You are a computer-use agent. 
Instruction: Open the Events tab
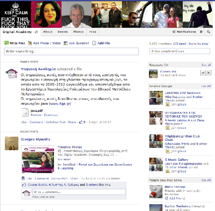tap(63, 32)
